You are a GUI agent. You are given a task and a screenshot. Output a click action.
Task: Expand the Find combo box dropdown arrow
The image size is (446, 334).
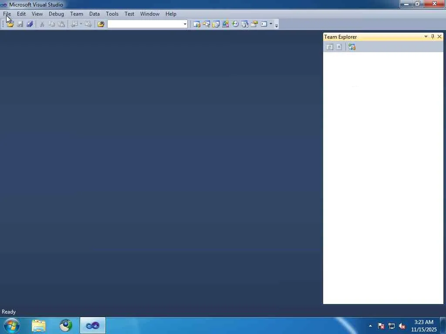click(185, 24)
